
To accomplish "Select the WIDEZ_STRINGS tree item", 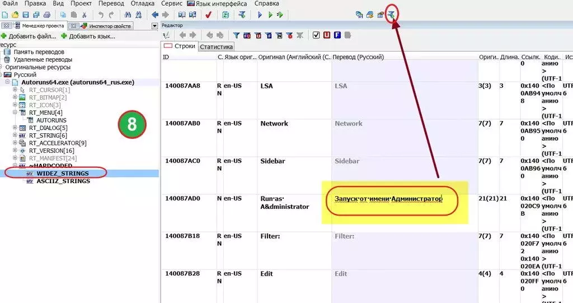I will (x=63, y=174).
